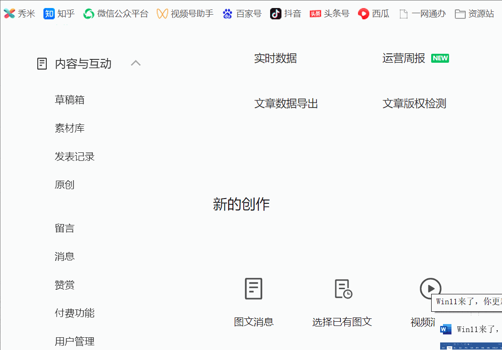Open 素材库 in the sidebar
Viewport: 502px width, 350px height.
69,128
